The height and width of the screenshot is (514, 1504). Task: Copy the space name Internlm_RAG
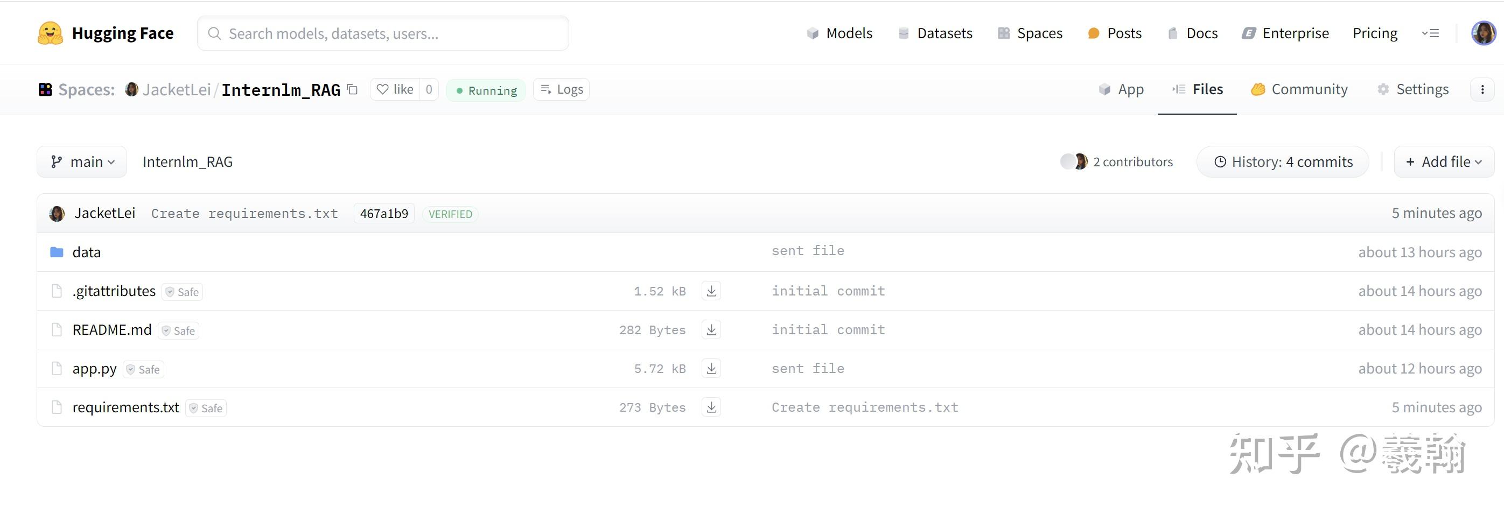pyautogui.click(x=353, y=90)
